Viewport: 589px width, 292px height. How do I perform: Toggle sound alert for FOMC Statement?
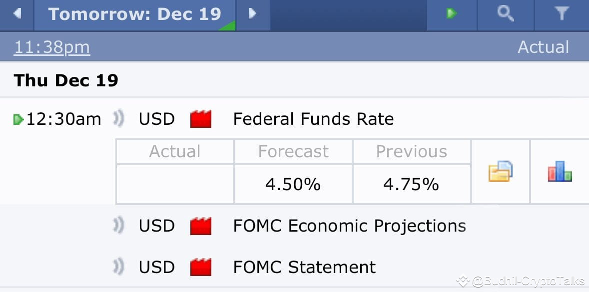click(118, 267)
